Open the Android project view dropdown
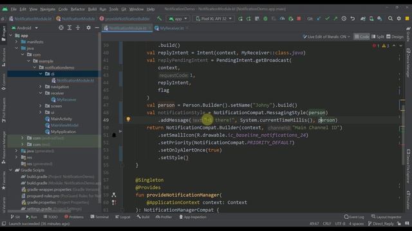The image size is (412, 231). [24, 28]
